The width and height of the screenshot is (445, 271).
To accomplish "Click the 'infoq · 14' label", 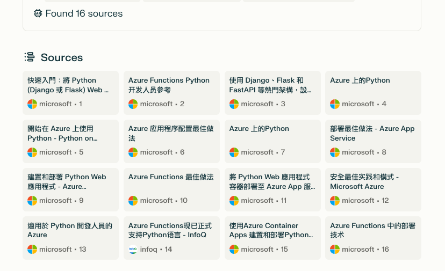I will coord(156,250).
